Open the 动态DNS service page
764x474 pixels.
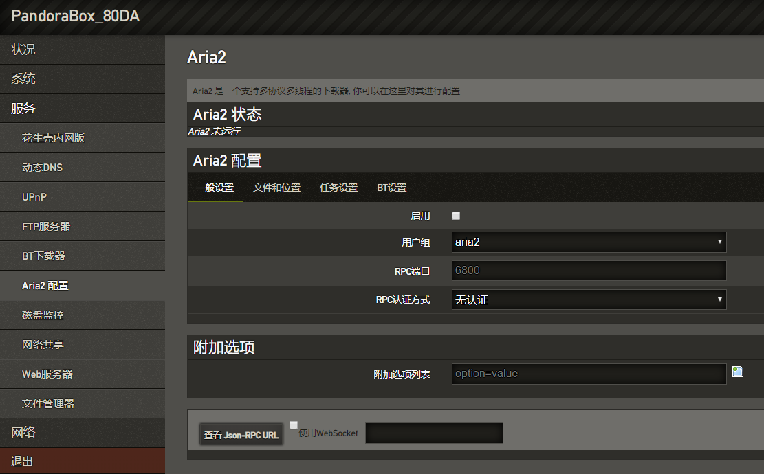click(x=83, y=168)
